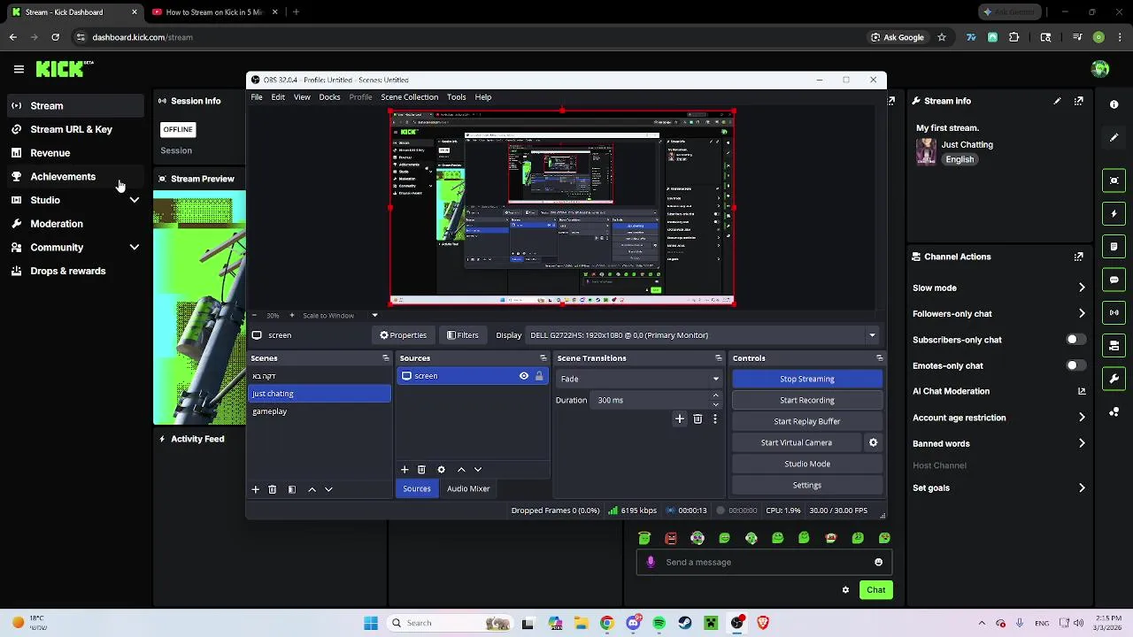Open OBS Settings button
This screenshot has width=1133, height=637.
(x=807, y=485)
